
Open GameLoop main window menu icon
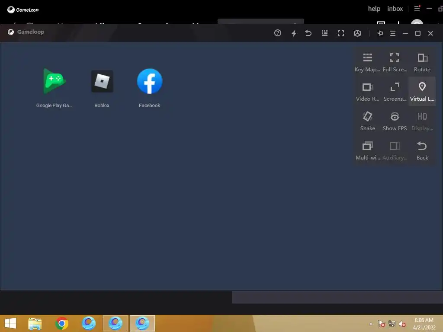pyautogui.click(x=417, y=9)
